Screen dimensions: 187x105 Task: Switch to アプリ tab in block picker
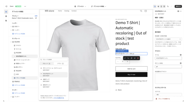click(x=60, y=64)
